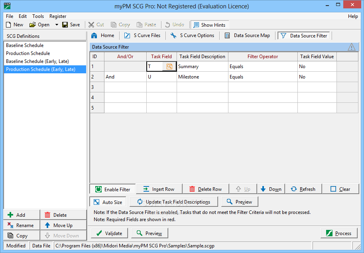364x253 pixels.
Task: Toggle the Auto Size button
Action: coord(108,202)
